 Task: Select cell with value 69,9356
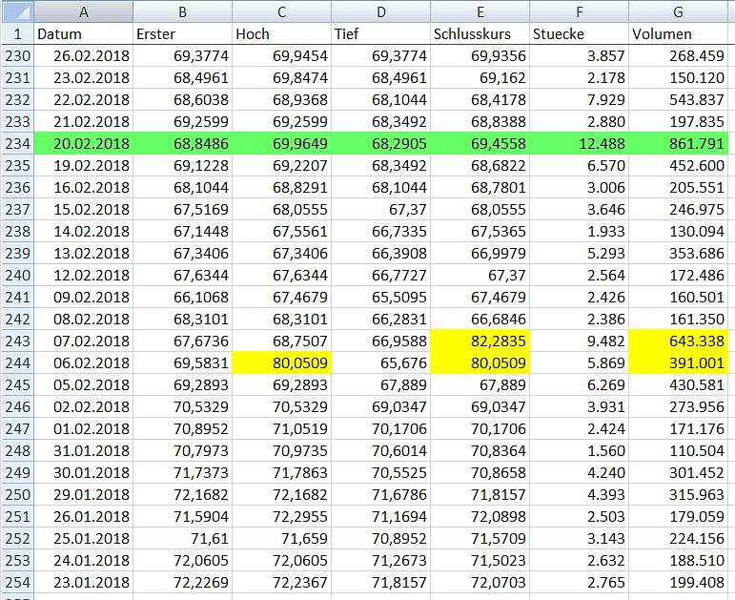coord(480,56)
